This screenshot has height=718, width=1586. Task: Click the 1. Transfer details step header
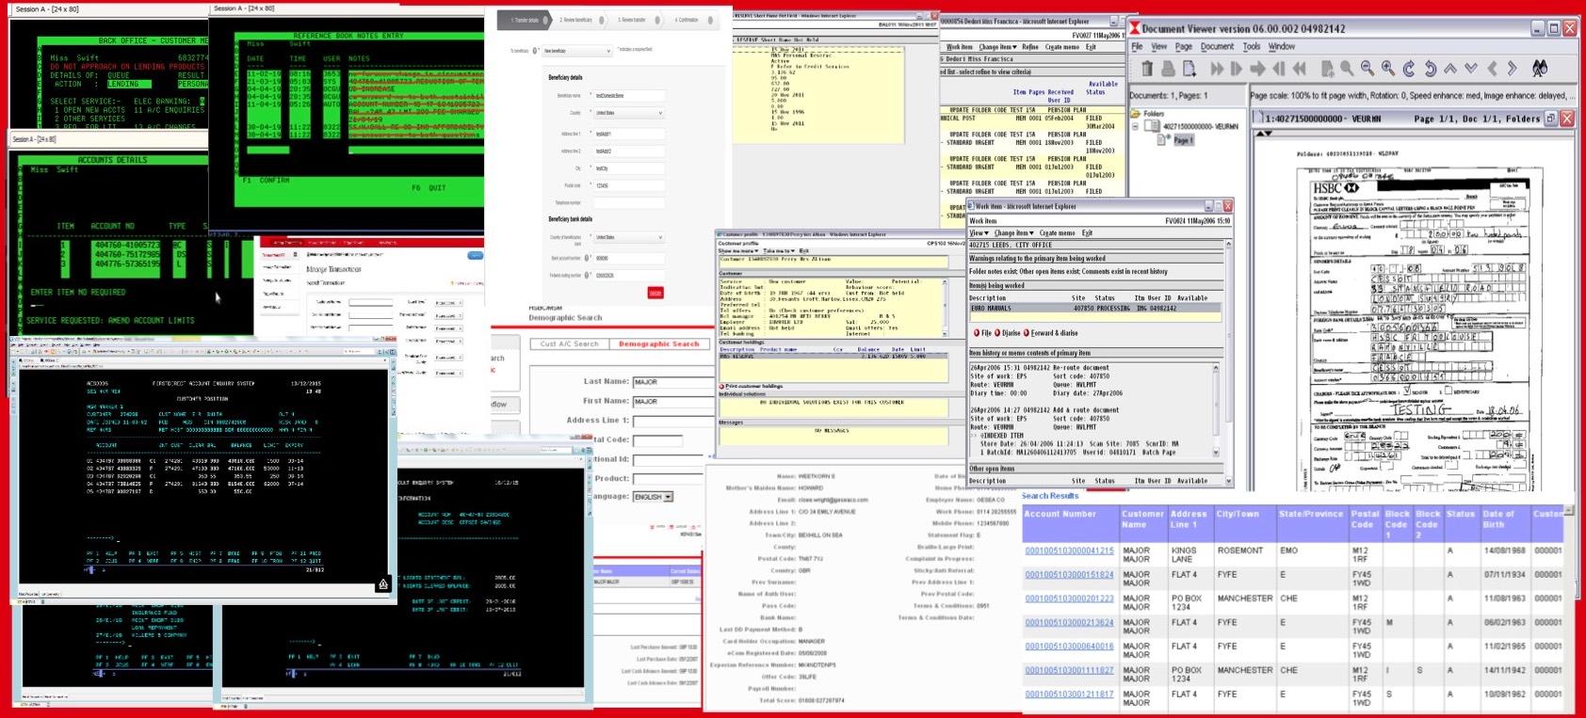pyautogui.click(x=525, y=20)
